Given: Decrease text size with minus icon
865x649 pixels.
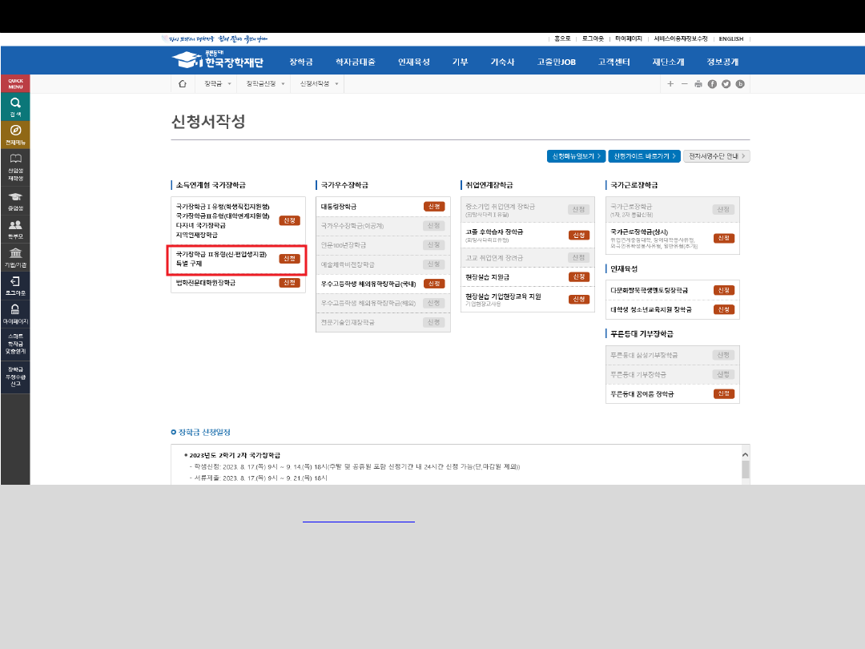Looking at the screenshot, I should click(x=684, y=84).
